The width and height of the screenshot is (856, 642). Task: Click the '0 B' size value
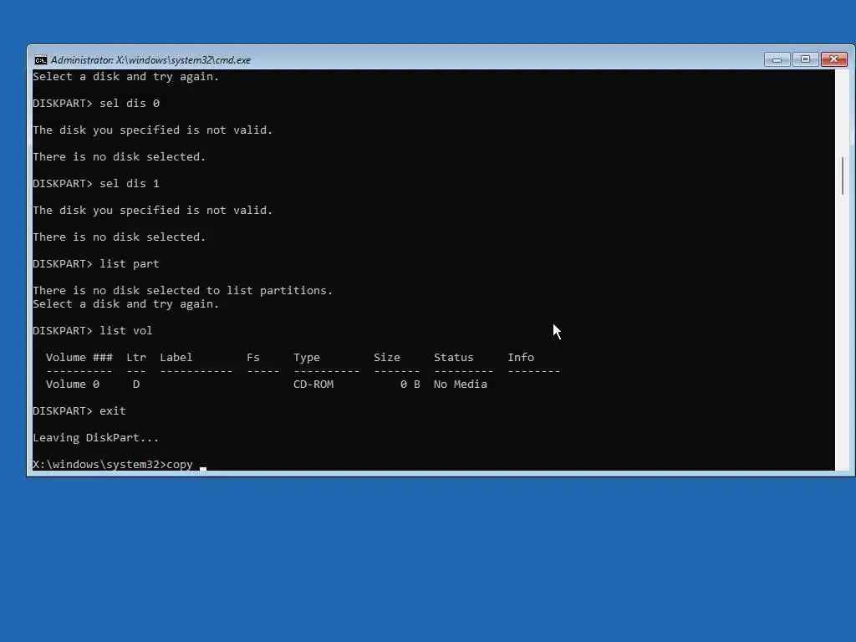410,385
